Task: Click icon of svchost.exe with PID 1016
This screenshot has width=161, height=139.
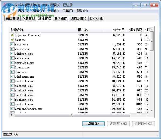Action: click(12, 104)
